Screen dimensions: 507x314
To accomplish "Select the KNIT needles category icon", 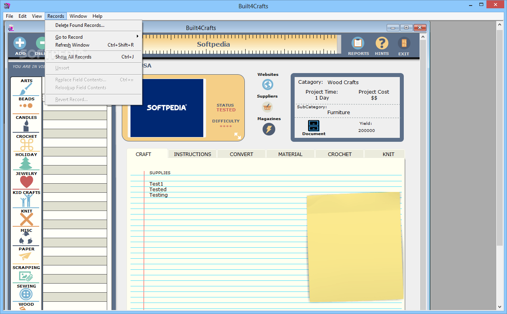I will tap(26, 220).
